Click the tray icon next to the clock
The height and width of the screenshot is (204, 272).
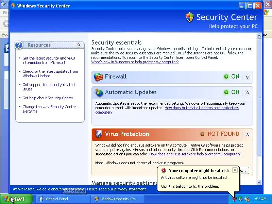tap(247, 199)
